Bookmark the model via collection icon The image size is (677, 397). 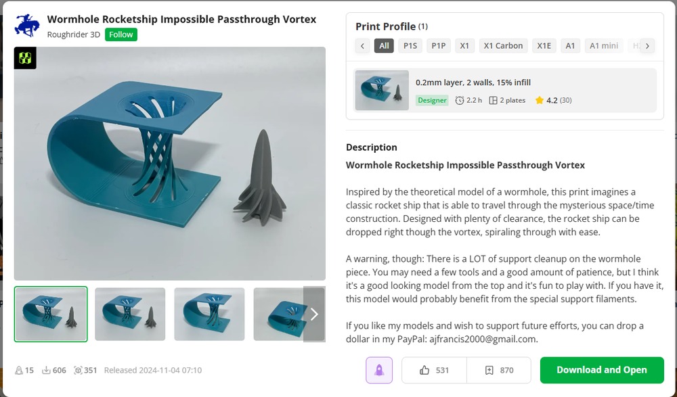point(489,370)
